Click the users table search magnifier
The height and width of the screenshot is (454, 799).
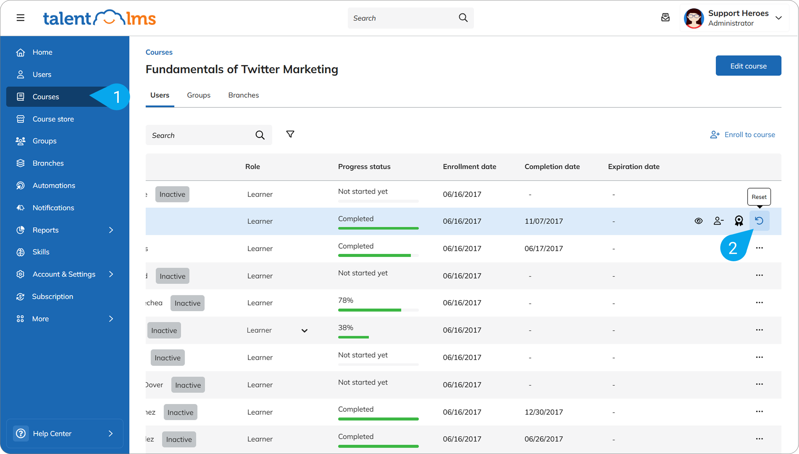pyautogui.click(x=260, y=135)
